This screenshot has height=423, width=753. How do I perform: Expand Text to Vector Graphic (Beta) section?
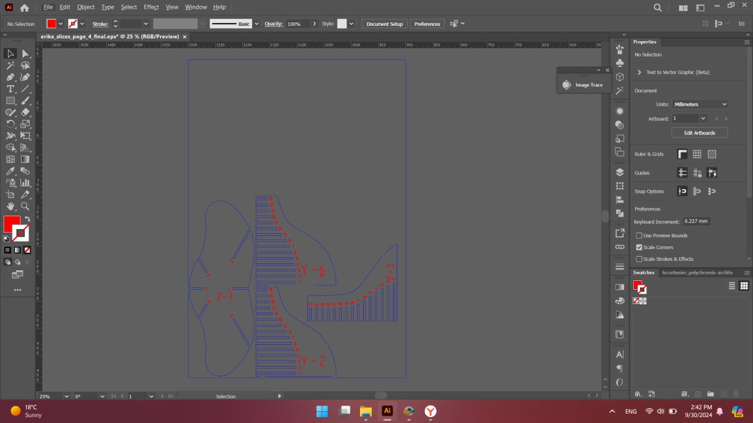pyautogui.click(x=639, y=72)
